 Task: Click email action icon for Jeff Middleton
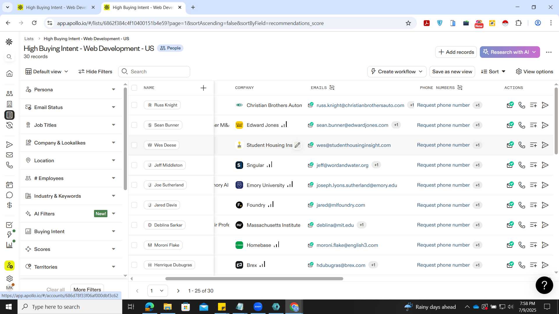[x=510, y=165]
